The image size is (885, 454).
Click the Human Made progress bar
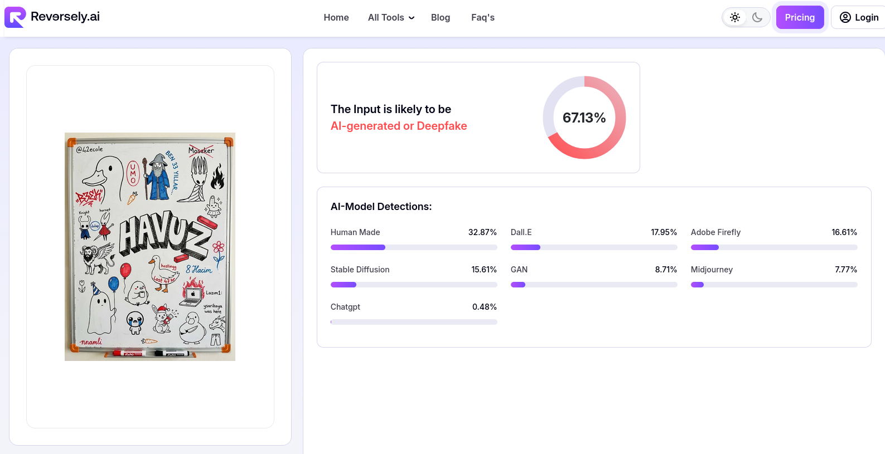pos(413,247)
